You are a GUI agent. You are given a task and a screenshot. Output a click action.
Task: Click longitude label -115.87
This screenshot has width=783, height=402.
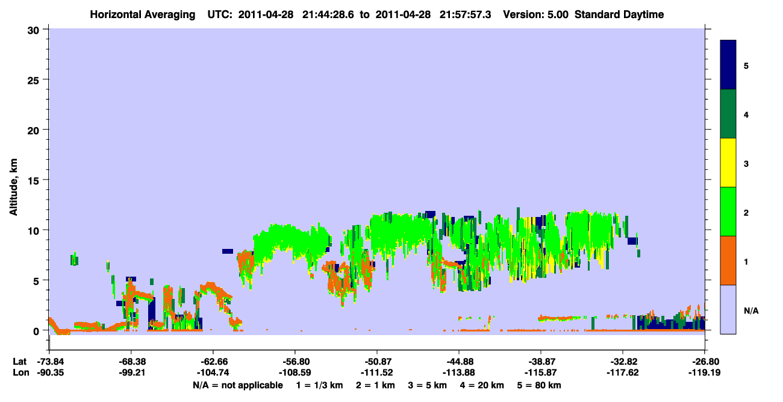point(540,372)
